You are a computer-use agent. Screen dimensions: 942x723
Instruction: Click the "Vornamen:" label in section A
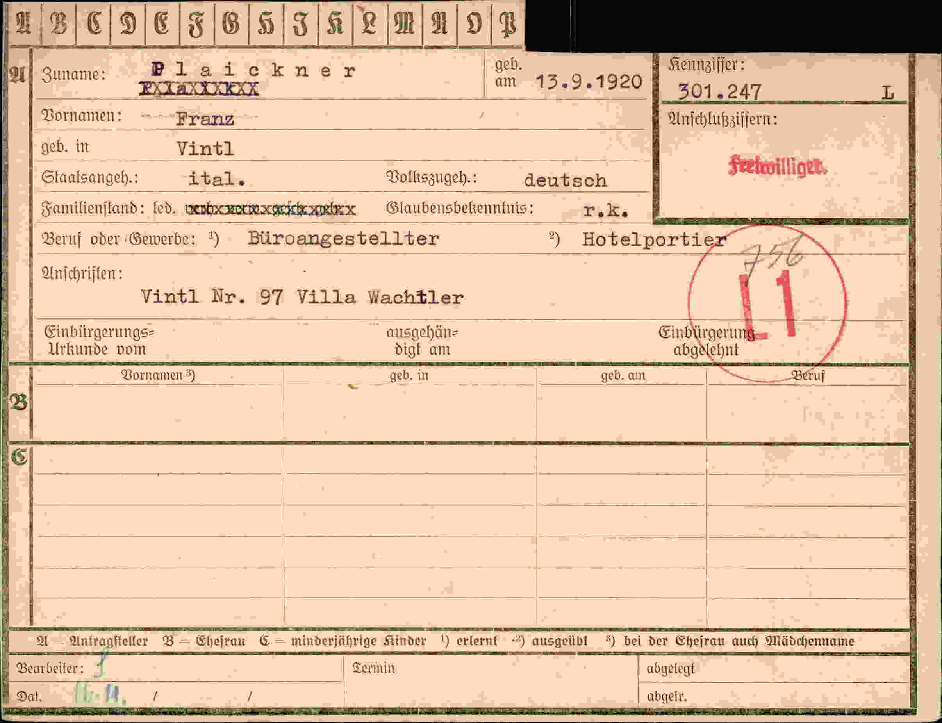(82, 116)
